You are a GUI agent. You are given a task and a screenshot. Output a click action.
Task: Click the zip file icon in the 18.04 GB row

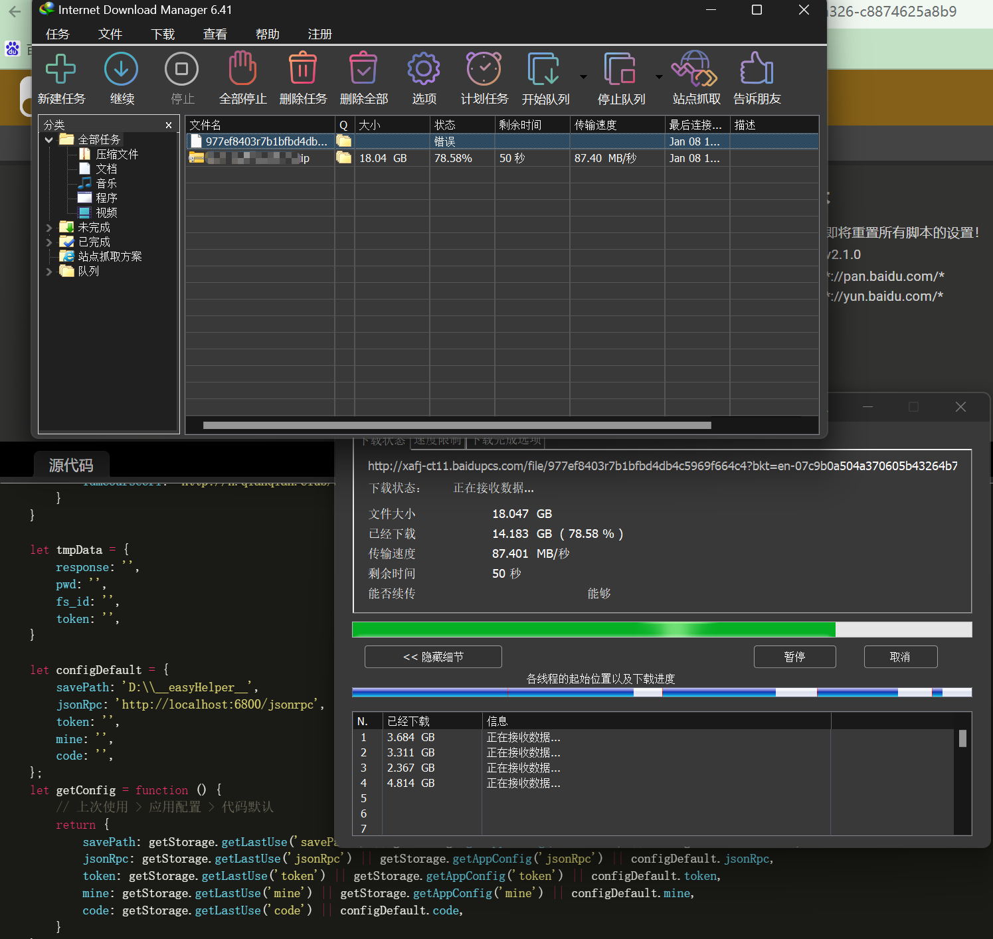196,158
